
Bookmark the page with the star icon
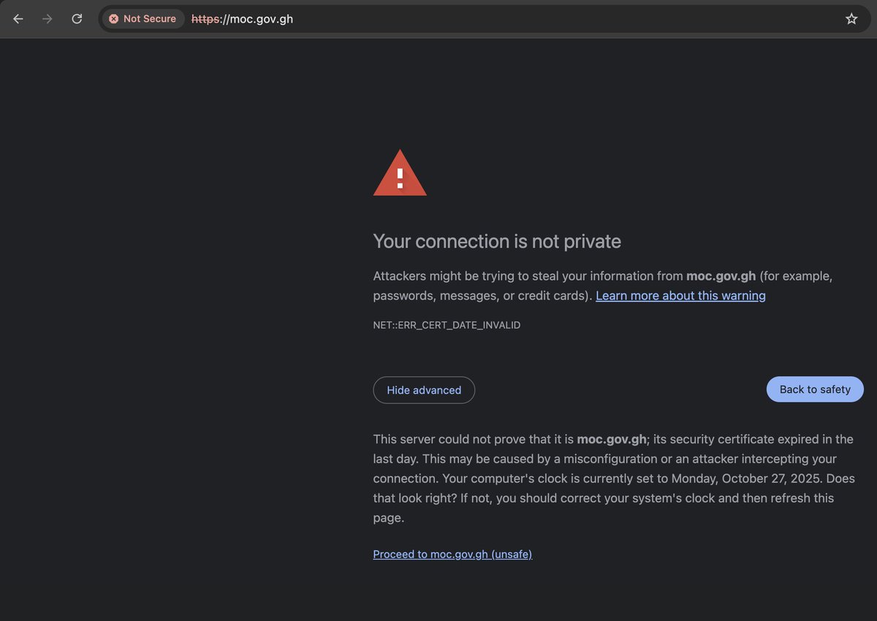[x=851, y=18]
